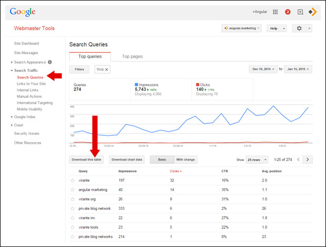Open the Dec 16, 2014 start date picker
Image resolution: width=326 pixels, height=247 pixels.
tap(263, 69)
